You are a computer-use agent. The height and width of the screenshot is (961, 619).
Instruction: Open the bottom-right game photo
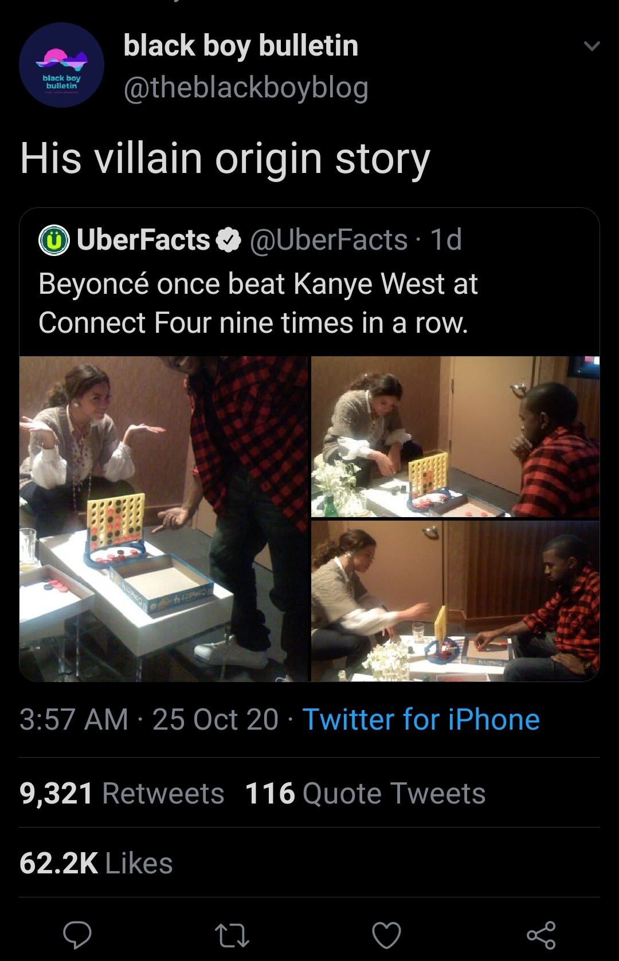point(455,601)
